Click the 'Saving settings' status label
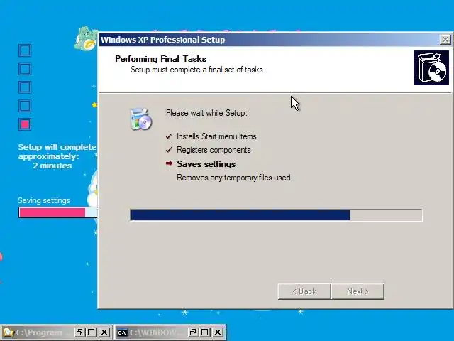This screenshot has height=341, width=454. [x=44, y=200]
